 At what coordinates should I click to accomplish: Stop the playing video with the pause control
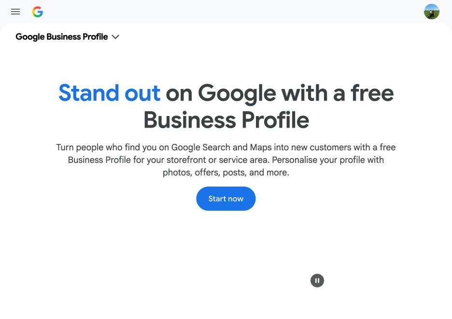[317, 280]
